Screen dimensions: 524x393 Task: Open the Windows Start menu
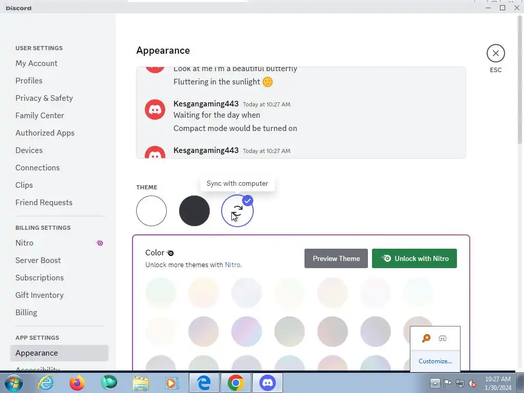tap(13, 383)
